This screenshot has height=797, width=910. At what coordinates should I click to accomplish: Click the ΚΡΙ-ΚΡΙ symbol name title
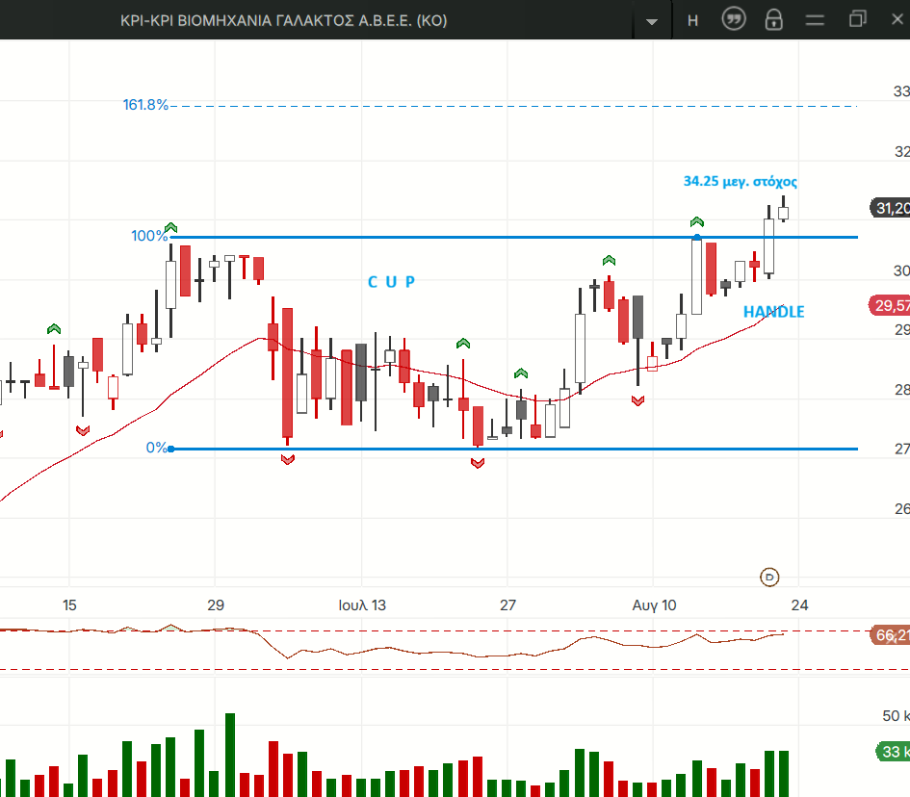coord(283,21)
